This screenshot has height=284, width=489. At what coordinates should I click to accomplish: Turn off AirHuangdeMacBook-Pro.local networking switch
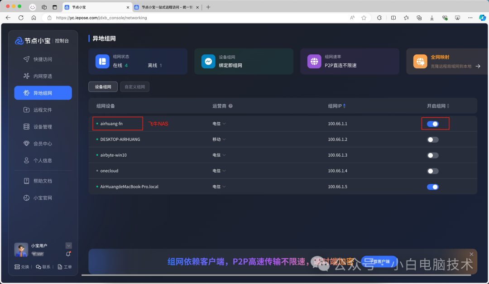(432, 187)
